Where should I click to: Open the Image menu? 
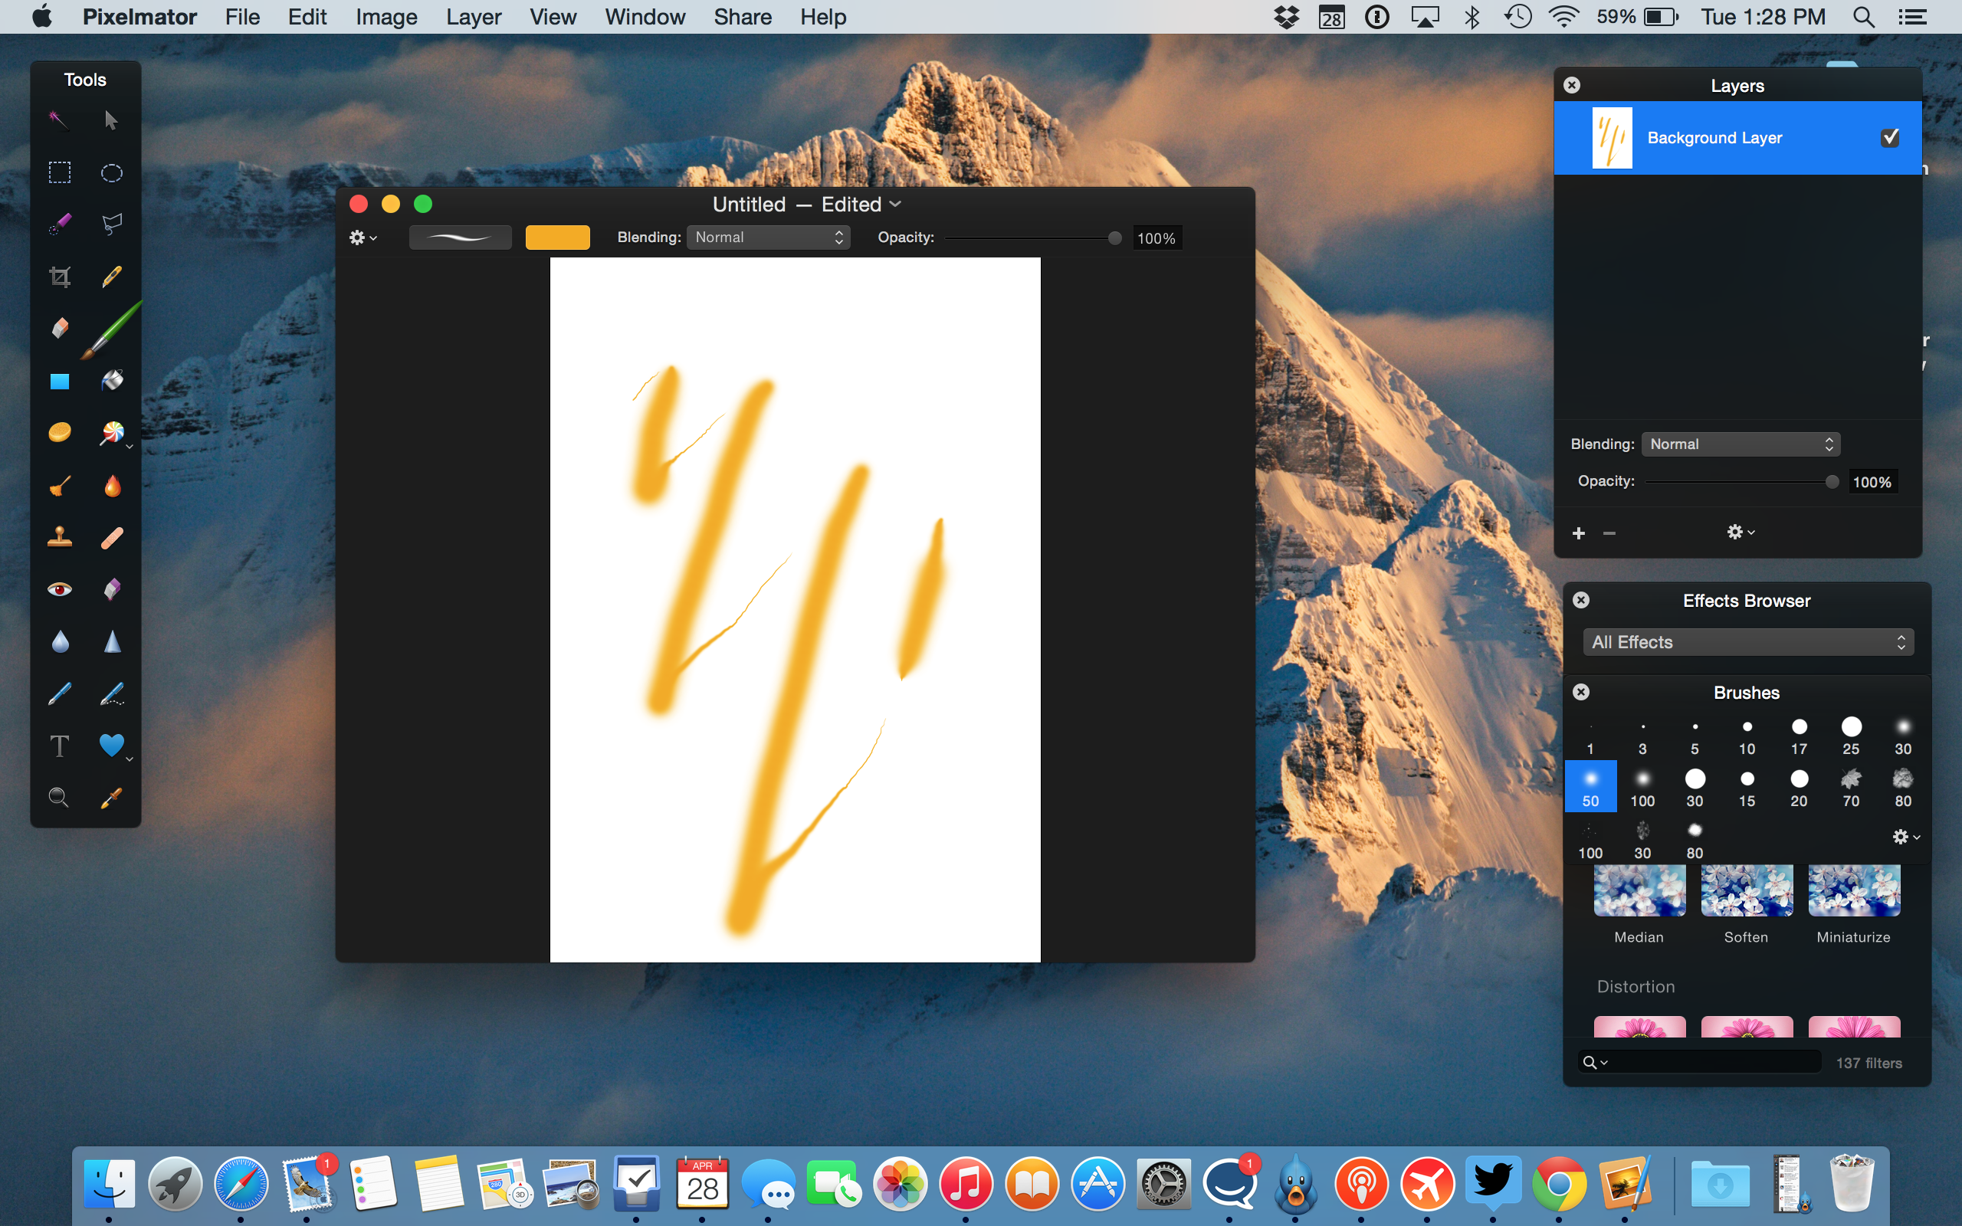coord(386,16)
